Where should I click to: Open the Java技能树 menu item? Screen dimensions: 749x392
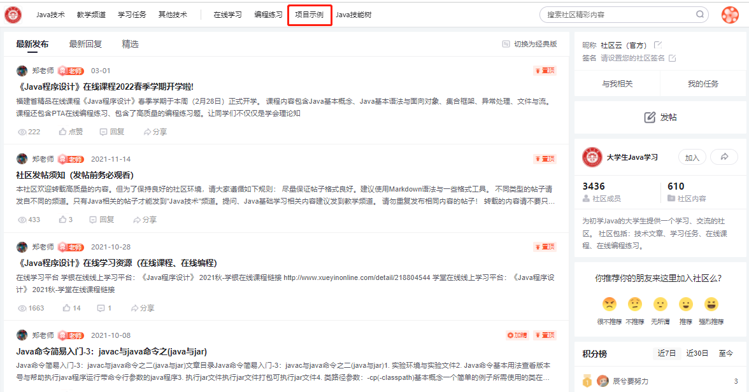[353, 15]
